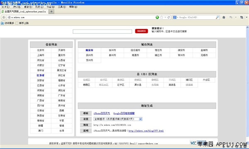Click the red SEARCH button
Image resolution: width=249 pixels, height=149 pixels.
click(x=142, y=31)
